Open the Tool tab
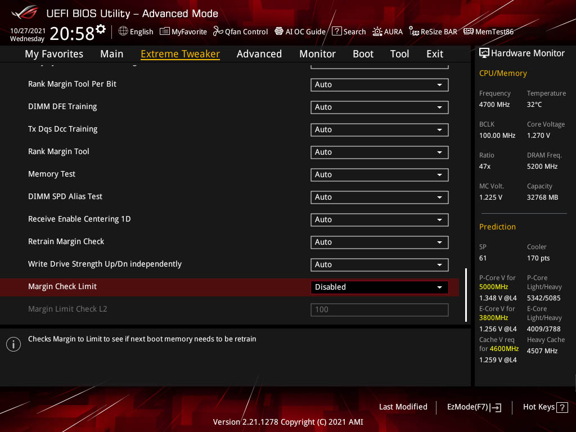 coord(400,53)
